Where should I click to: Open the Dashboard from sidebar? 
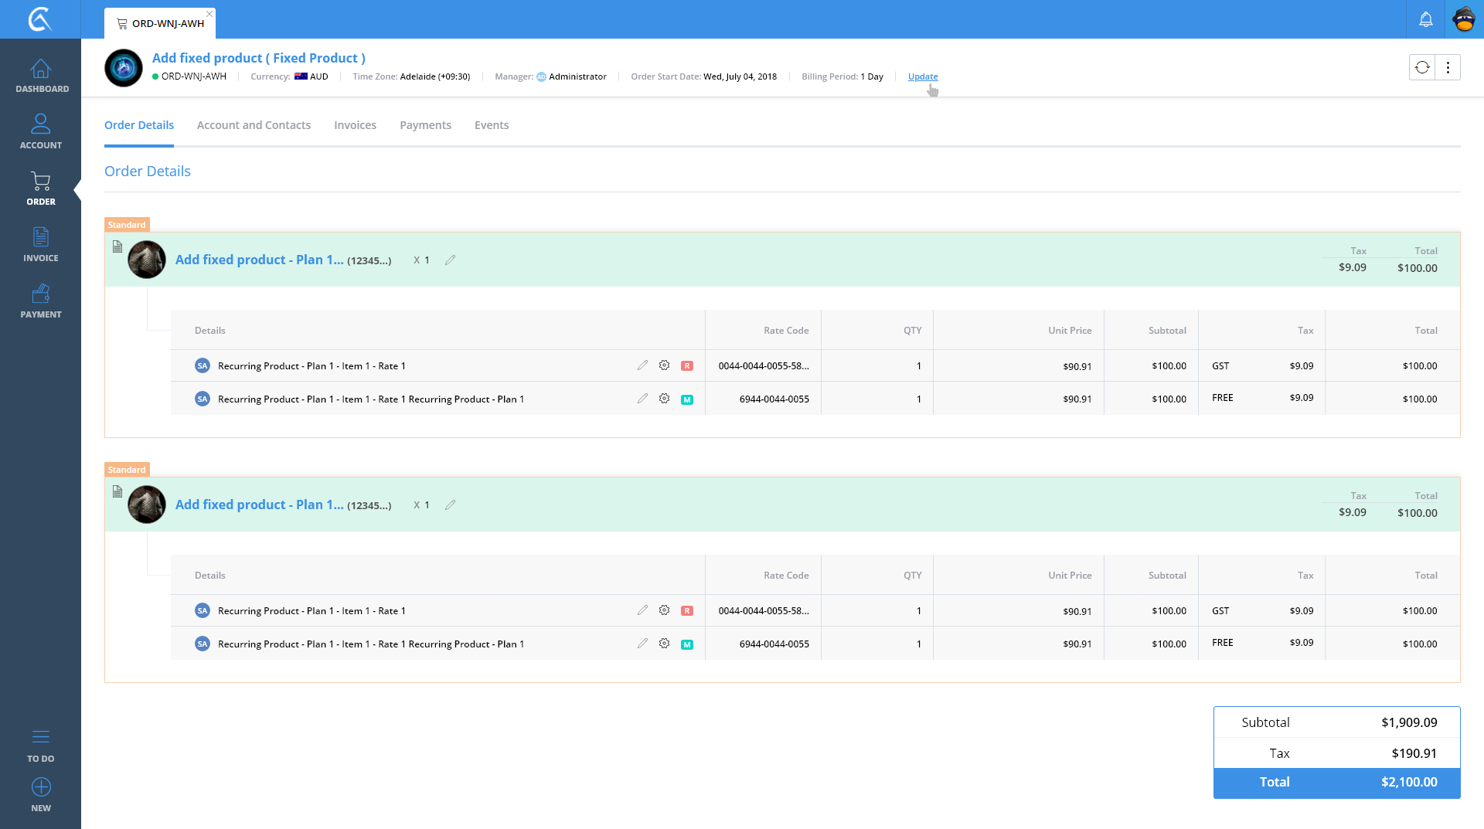click(x=41, y=76)
